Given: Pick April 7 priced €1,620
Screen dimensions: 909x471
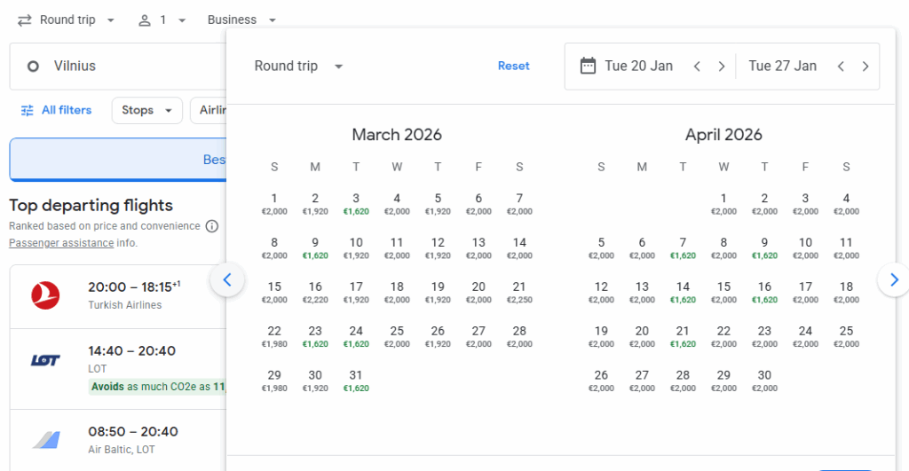Looking at the screenshot, I should tap(683, 248).
